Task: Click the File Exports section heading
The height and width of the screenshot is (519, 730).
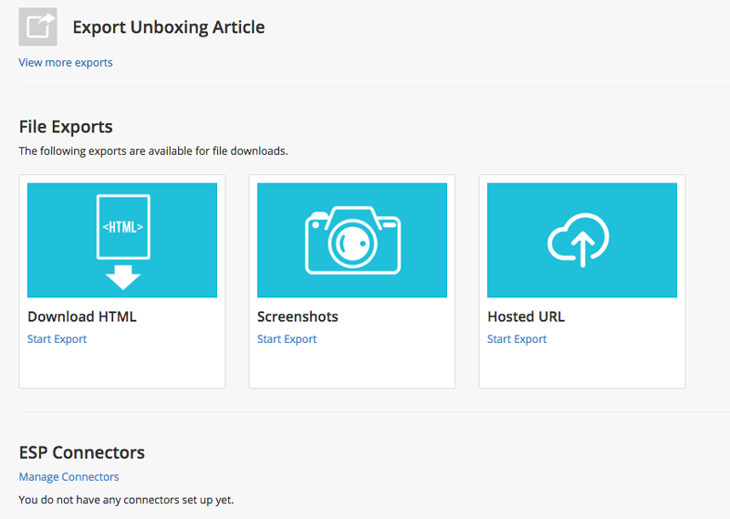Action: 66,127
